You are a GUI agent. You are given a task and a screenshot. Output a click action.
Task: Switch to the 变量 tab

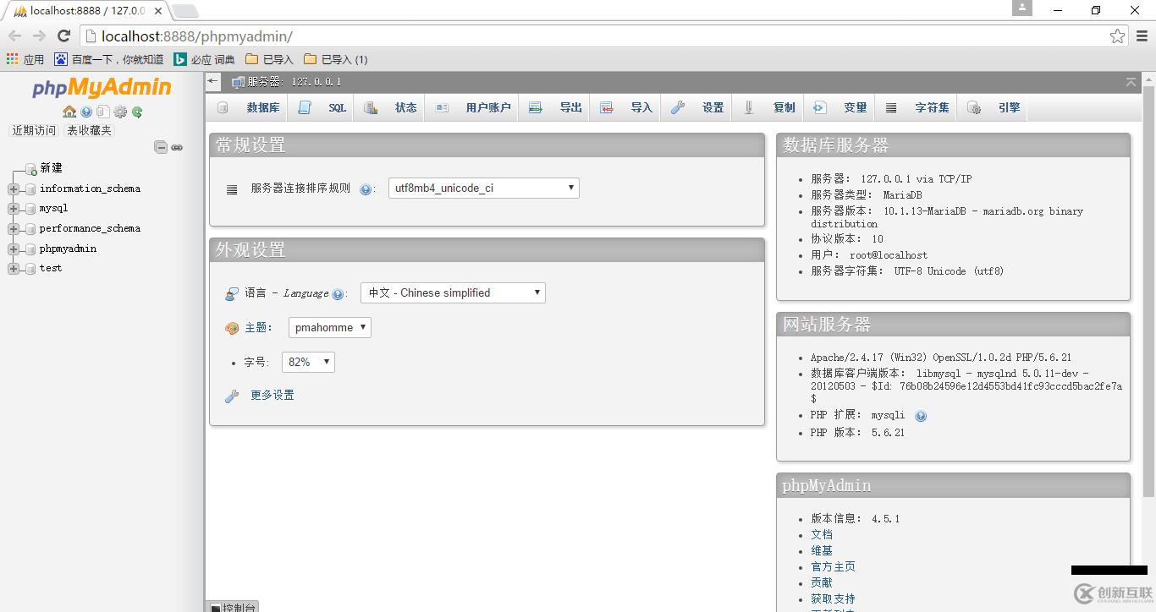[x=839, y=107]
